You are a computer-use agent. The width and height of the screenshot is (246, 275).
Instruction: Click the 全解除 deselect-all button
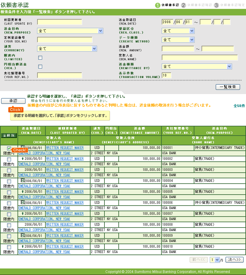click(9, 135)
